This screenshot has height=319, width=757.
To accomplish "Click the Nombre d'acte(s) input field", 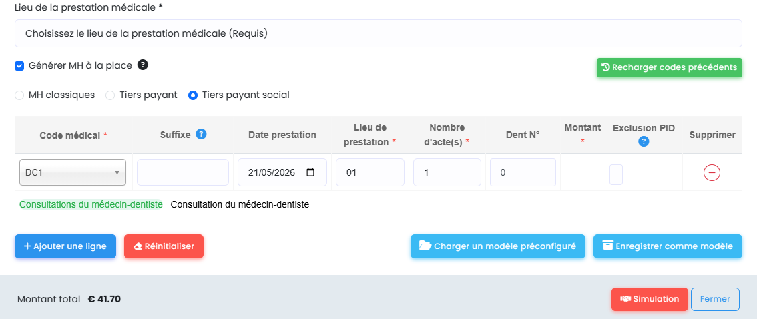I will (447, 172).
